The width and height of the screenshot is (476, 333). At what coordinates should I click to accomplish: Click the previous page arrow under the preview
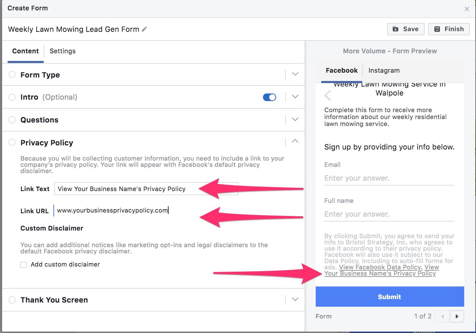coord(442,316)
